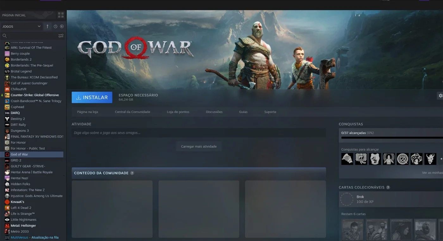Open the JOGOS category dropdown
Viewport: 443px width, 241px height.
[22, 27]
